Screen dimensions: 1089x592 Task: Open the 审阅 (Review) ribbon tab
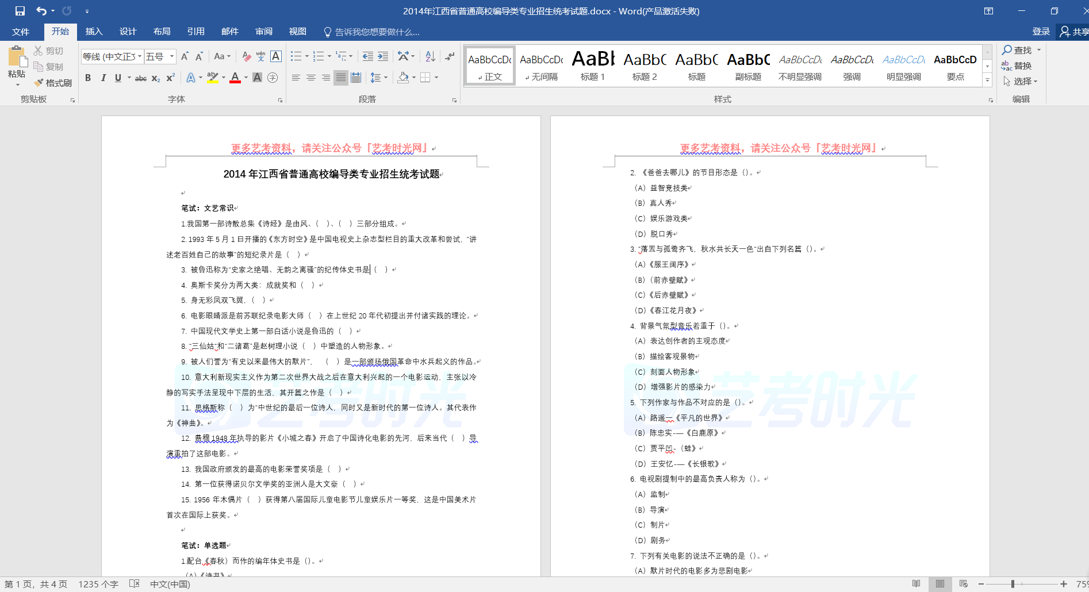[x=264, y=32]
